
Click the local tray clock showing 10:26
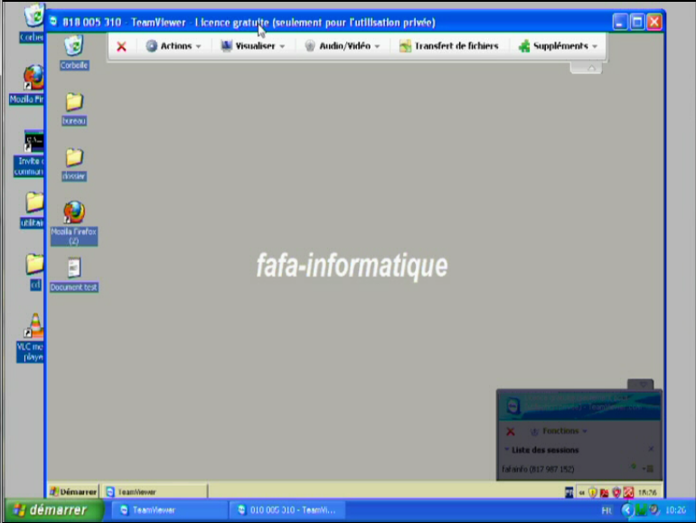click(675, 510)
